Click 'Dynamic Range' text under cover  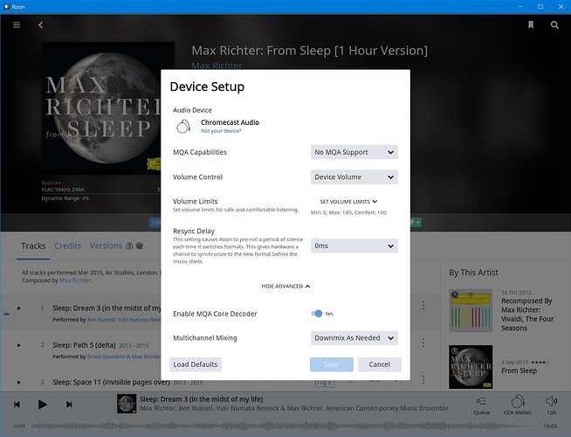pos(65,198)
